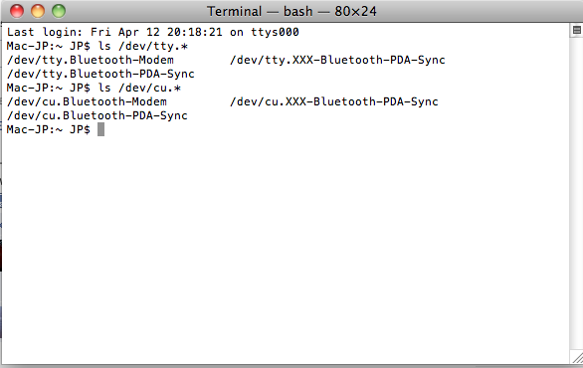Click on /dev/cu.Bluetooth-Modem output text
The height and width of the screenshot is (368, 583).
pos(87,101)
